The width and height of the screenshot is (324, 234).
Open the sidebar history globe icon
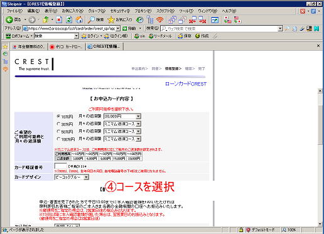[5, 54]
